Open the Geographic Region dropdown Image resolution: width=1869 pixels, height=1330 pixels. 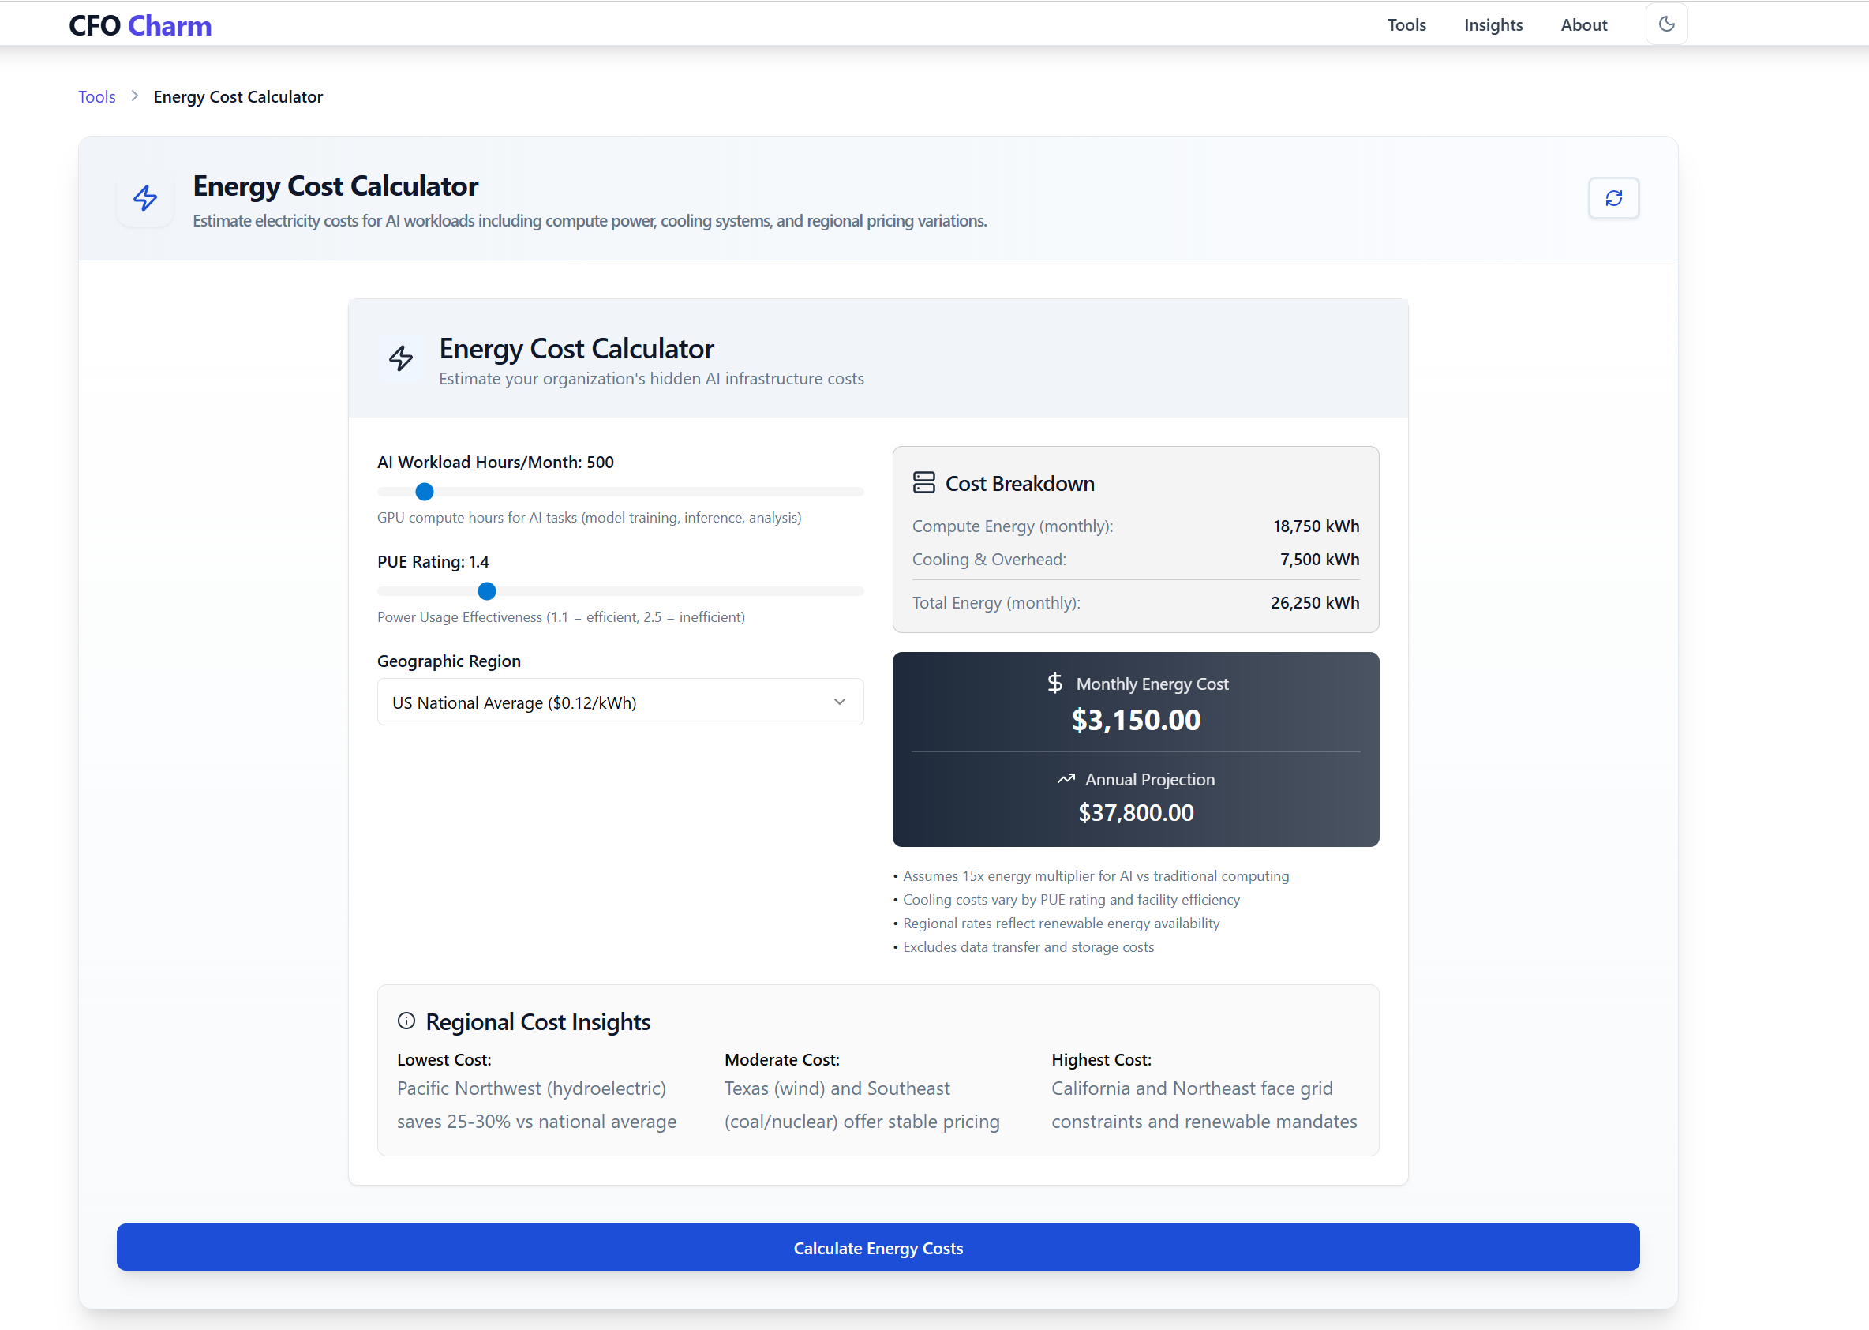619,702
